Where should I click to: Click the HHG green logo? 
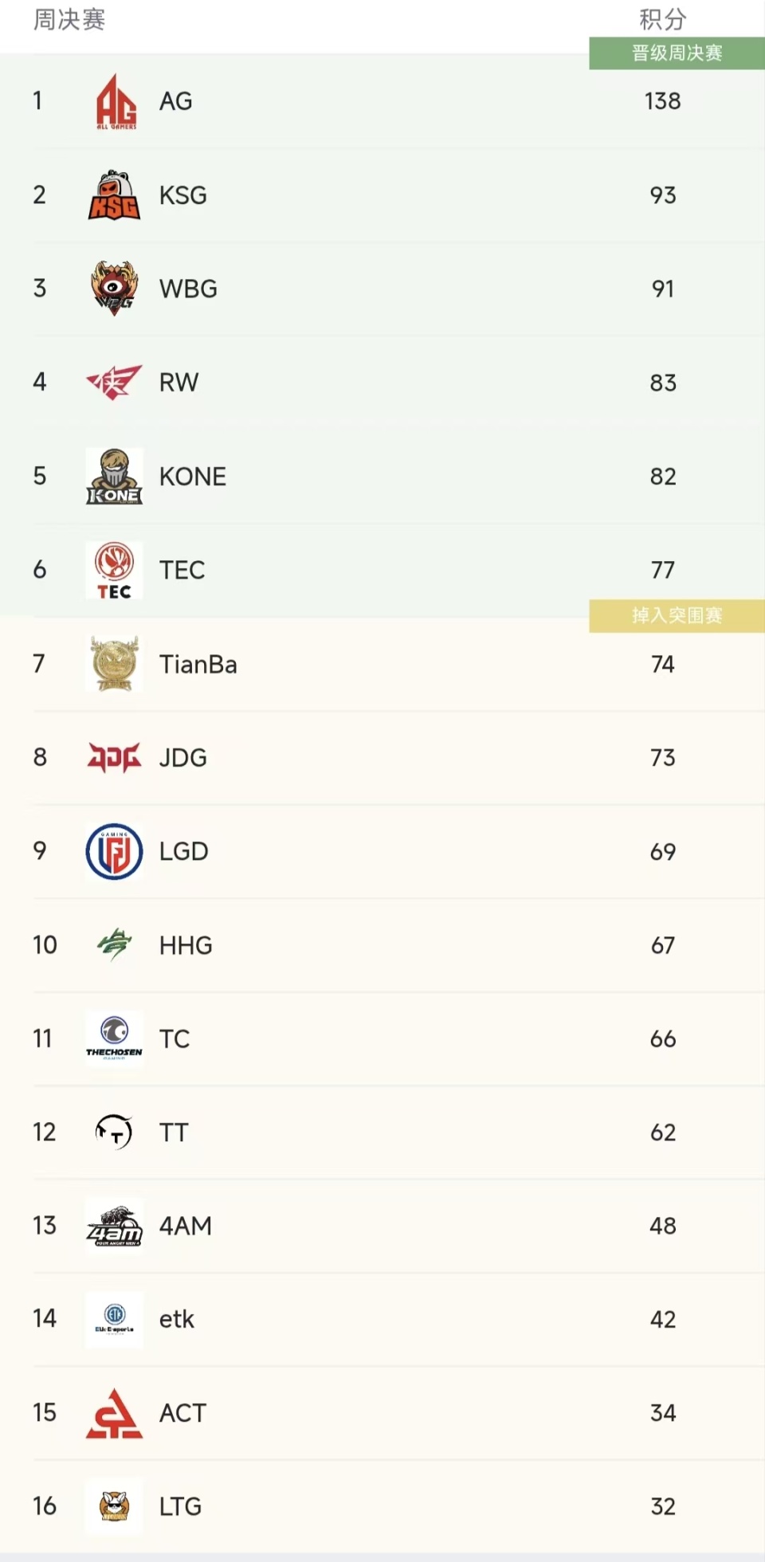(114, 945)
